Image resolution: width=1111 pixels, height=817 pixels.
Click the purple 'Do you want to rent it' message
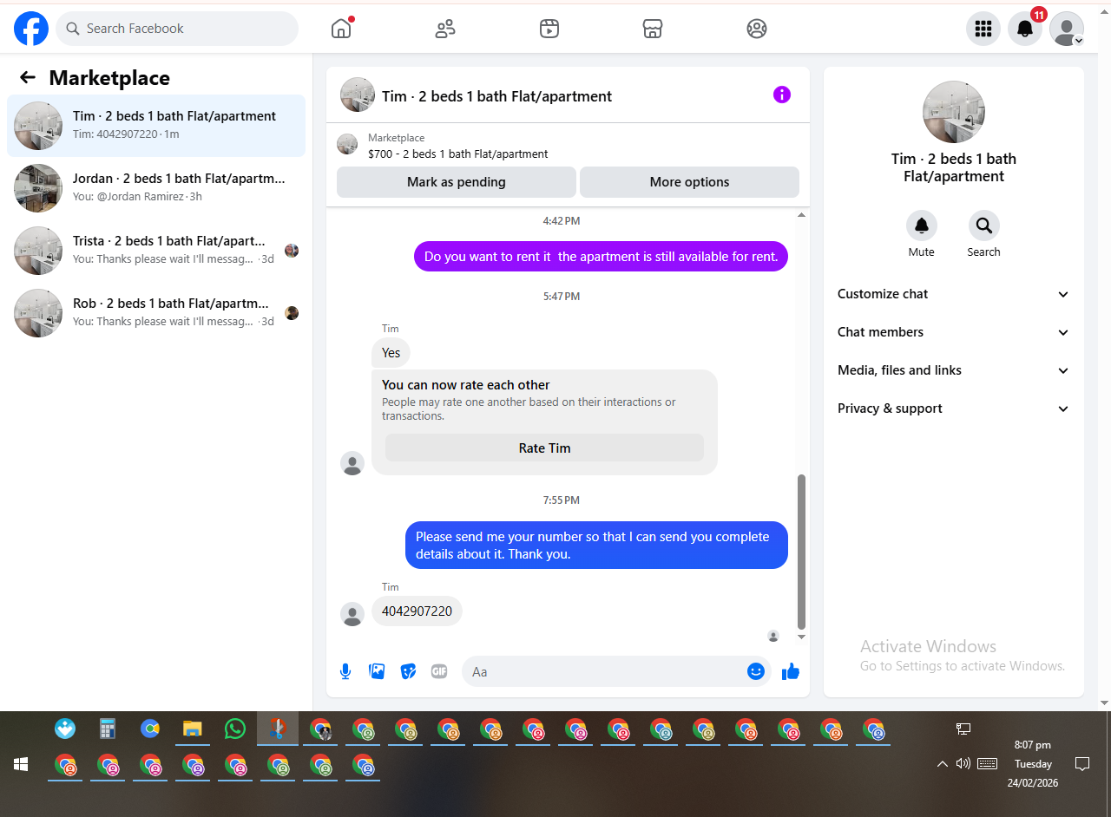pyautogui.click(x=601, y=257)
